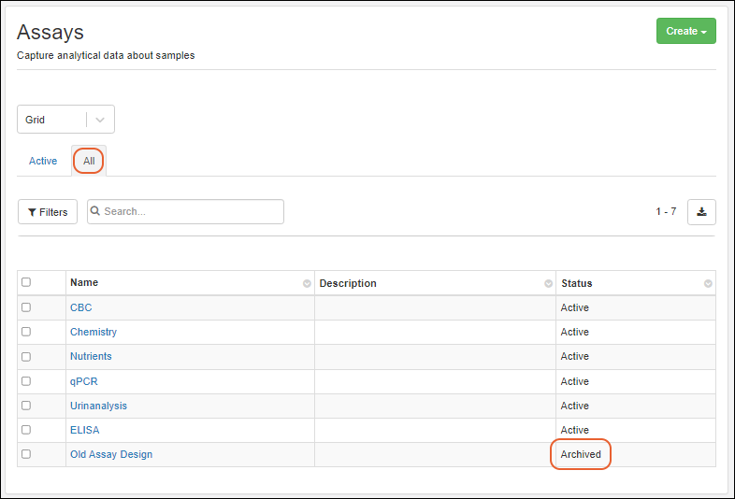Open the Old Assay Design link
This screenshot has width=735, height=499.
coord(111,454)
